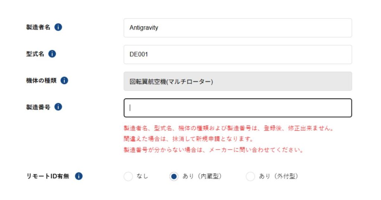Click the greyed 回転翼航空機(マルチローター) field
This screenshot has width=381, height=200.
click(237, 81)
